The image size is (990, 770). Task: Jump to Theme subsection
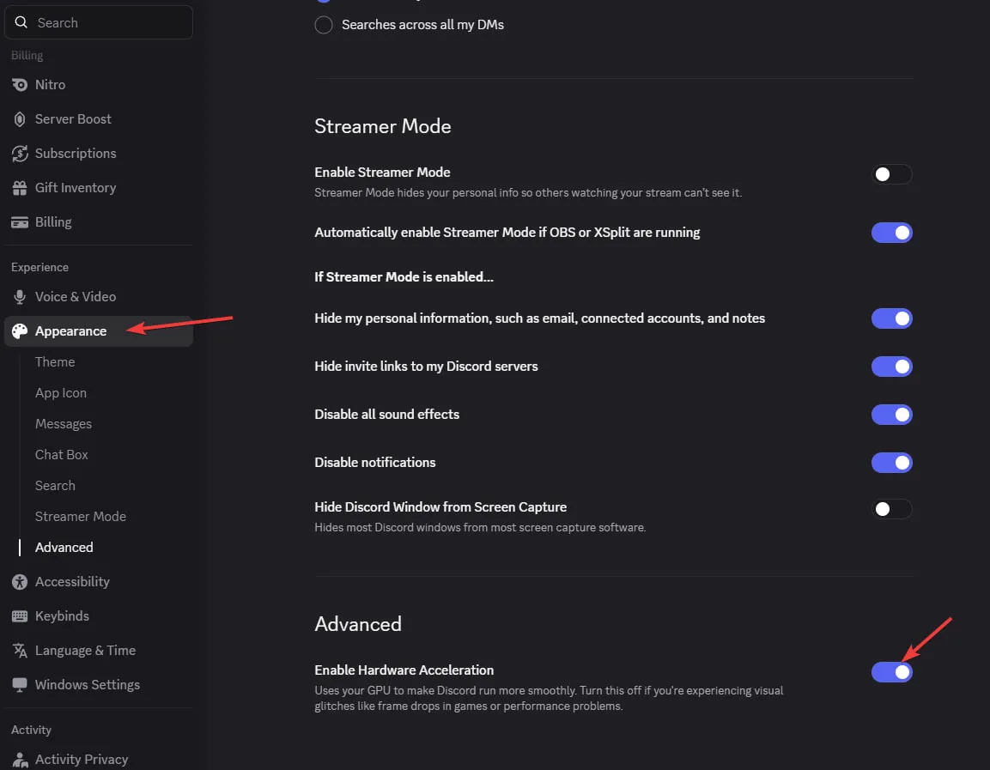[x=55, y=362]
